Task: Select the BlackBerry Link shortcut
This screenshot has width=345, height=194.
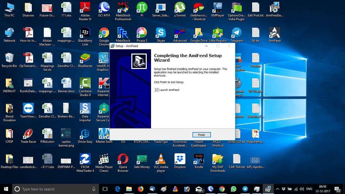Action: tap(85, 37)
